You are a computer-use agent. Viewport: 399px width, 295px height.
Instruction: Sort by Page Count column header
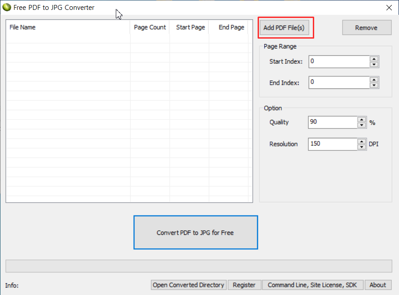point(150,27)
